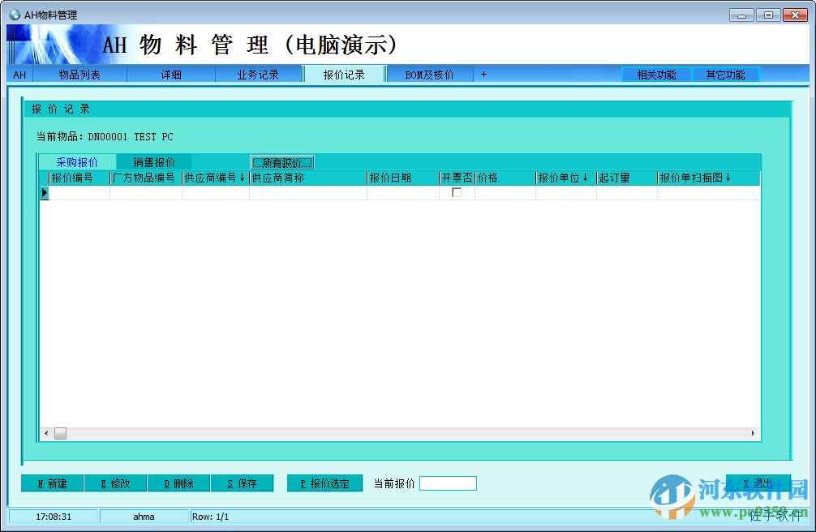The image size is (816, 532).
Task: Open the BOM及核价 tab
Action: tap(429, 74)
